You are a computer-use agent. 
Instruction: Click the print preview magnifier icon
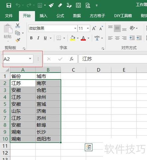88,5
